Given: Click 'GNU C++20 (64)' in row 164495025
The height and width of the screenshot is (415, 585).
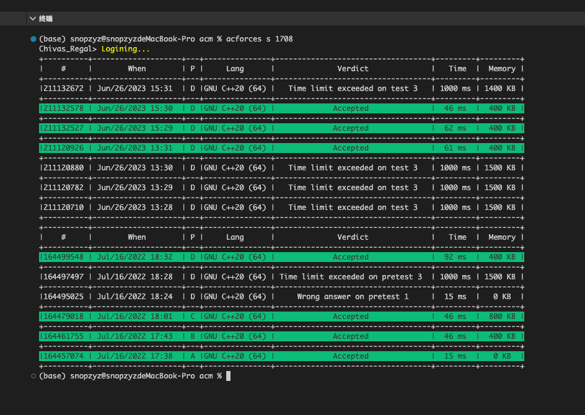Looking at the screenshot, I should pos(235,297).
